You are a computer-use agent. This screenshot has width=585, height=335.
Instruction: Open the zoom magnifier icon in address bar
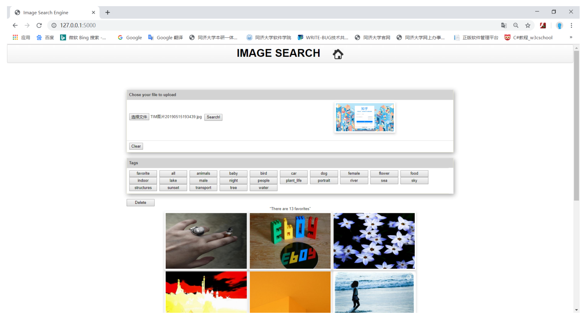(x=516, y=25)
